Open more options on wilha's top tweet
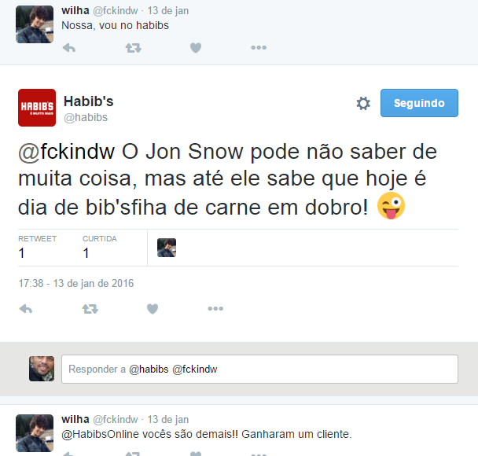The width and height of the screenshot is (478, 456). [259, 47]
